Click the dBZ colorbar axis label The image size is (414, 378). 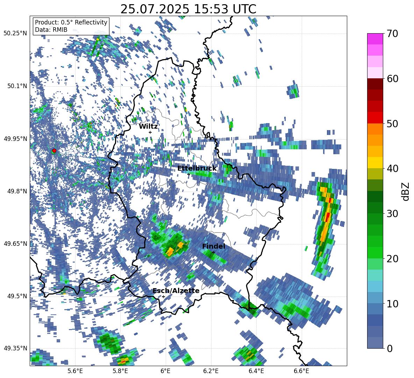coord(406,191)
